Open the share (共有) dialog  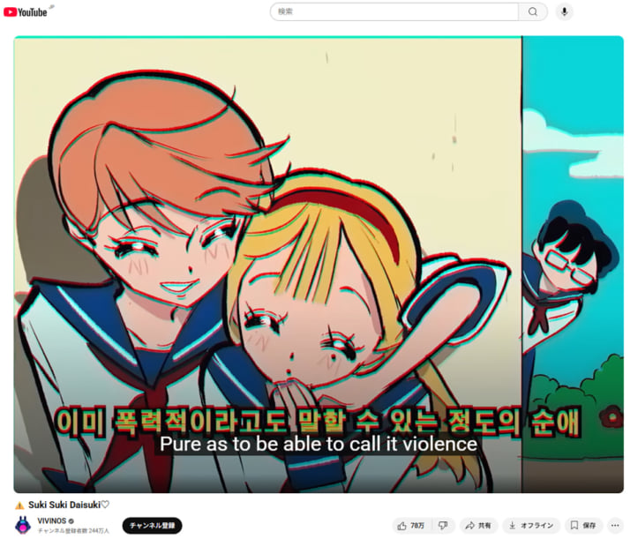tap(478, 526)
